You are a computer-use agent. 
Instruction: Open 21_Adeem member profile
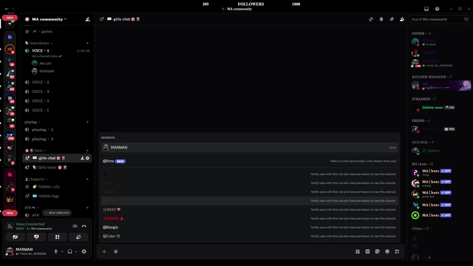click(x=440, y=151)
